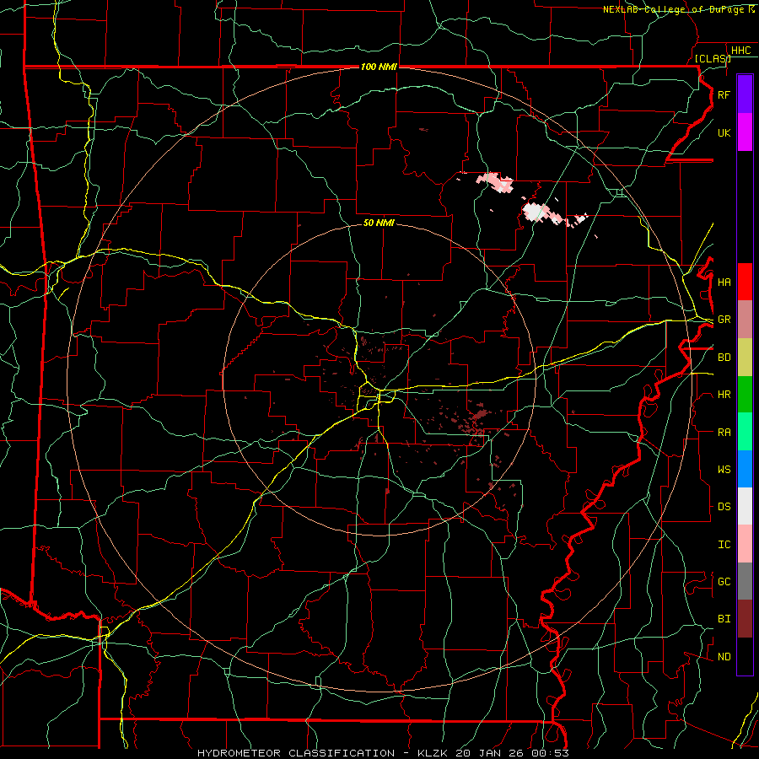Click the white DS legend swatch
This screenshot has height=759, width=759.
745,506
